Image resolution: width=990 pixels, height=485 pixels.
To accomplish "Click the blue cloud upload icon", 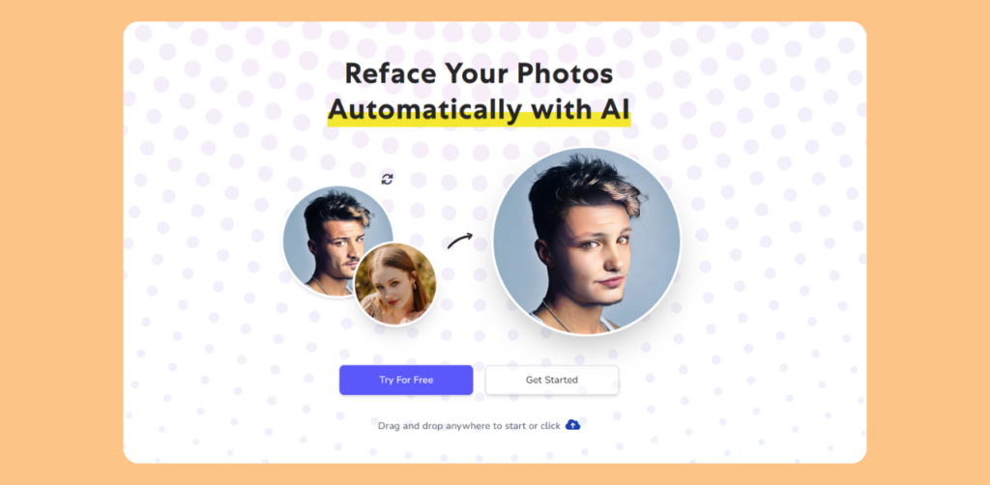I will coord(572,424).
